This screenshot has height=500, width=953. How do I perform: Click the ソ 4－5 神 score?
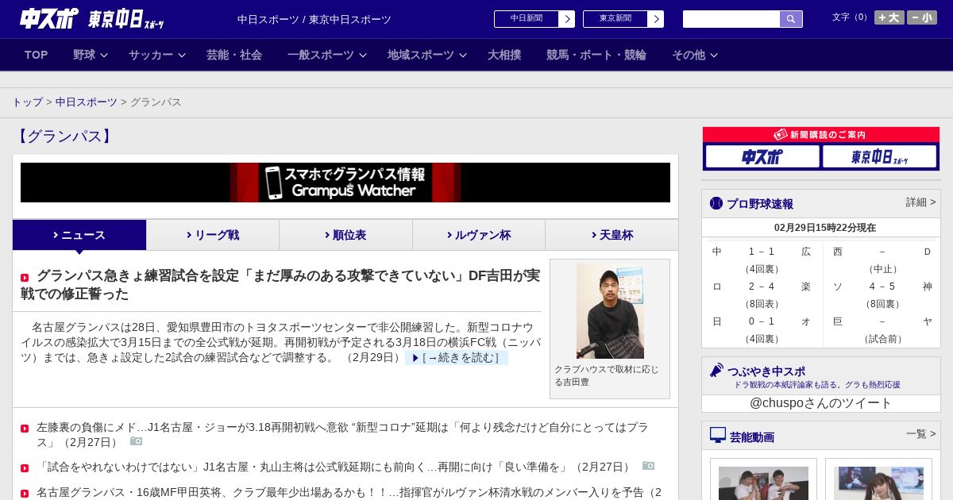point(882,287)
